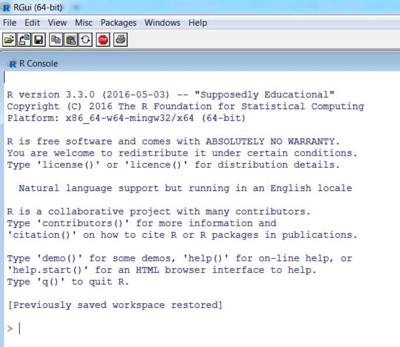
Task: Open the Windows menu
Action: point(162,23)
